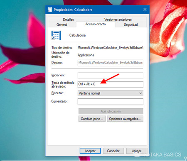Open the Seguridad tab
The image size is (187, 161).
pos(131,24)
